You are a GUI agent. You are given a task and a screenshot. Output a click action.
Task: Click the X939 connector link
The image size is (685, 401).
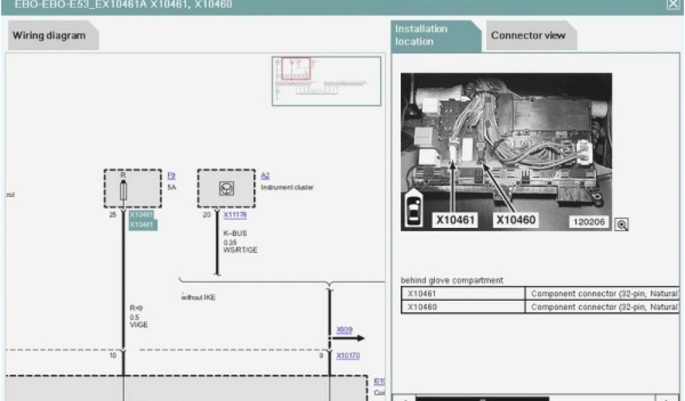point(345,330)
